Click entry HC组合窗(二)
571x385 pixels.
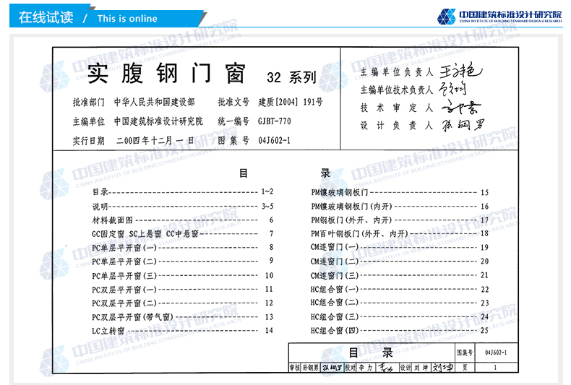(400, 303)
